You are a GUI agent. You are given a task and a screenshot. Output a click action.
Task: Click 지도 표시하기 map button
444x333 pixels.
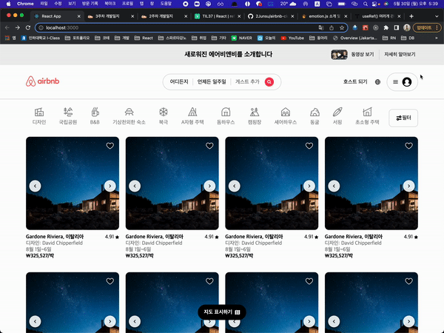pyautogui.click(x=222, y=312)
